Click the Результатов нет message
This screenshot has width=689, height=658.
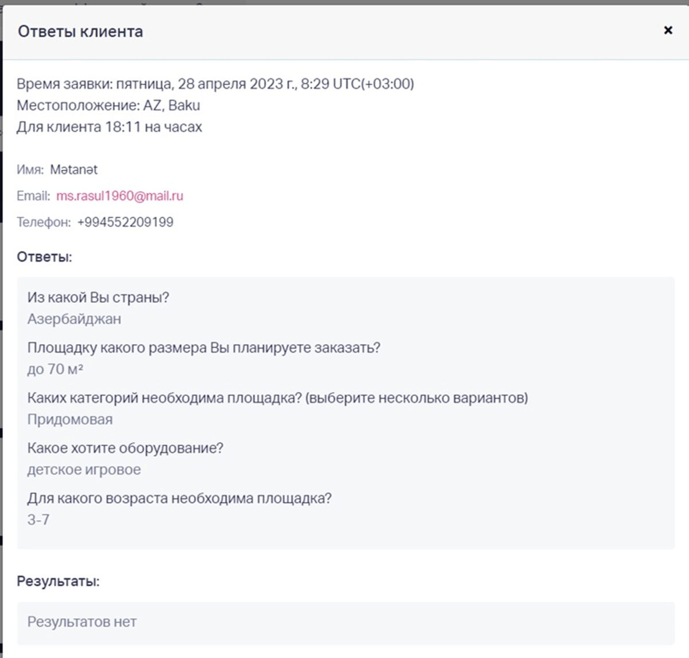pos(82,622)
